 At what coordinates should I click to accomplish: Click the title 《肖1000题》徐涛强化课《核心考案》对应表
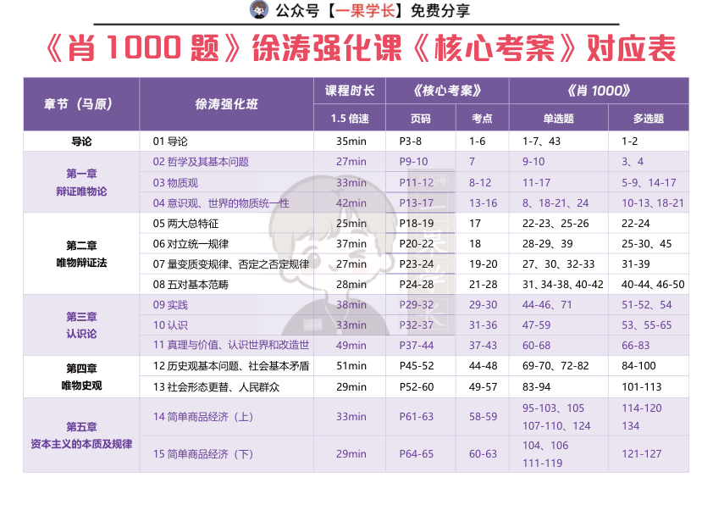click(360, 47)
